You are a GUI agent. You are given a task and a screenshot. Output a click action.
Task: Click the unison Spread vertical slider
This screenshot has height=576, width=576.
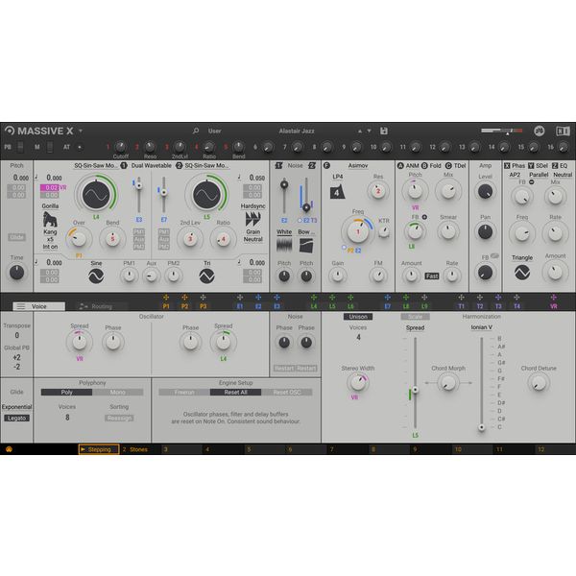pyautogui.click(x=415, y=382)
